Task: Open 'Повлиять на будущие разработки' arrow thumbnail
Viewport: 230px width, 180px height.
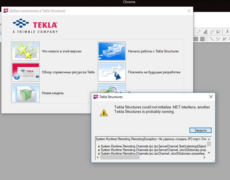Action: pyautogui.click(x=112, y=72)
